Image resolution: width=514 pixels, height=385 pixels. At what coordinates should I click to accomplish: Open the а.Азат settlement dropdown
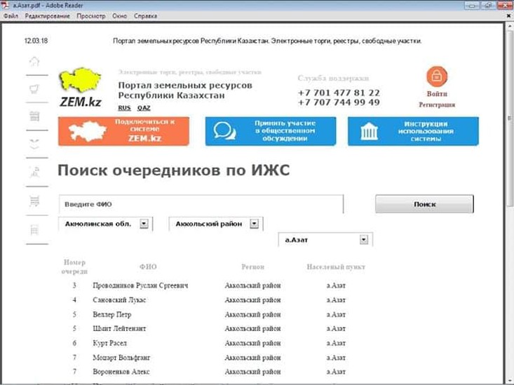pyautogui.click(x=364, y=240)
